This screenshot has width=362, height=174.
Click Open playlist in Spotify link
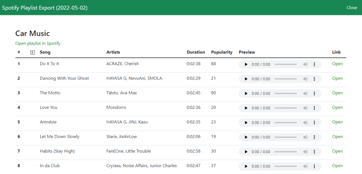pyautogui.click(x=38, y=43)
